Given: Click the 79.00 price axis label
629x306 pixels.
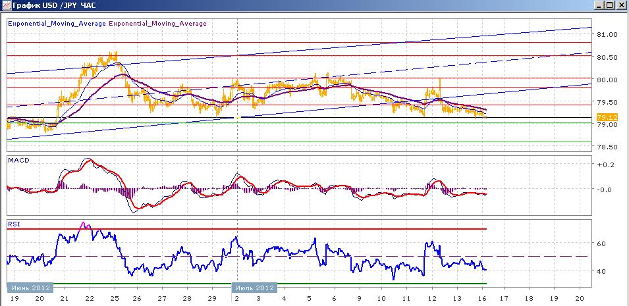Looking at the screenshot, I should (607, 125).
